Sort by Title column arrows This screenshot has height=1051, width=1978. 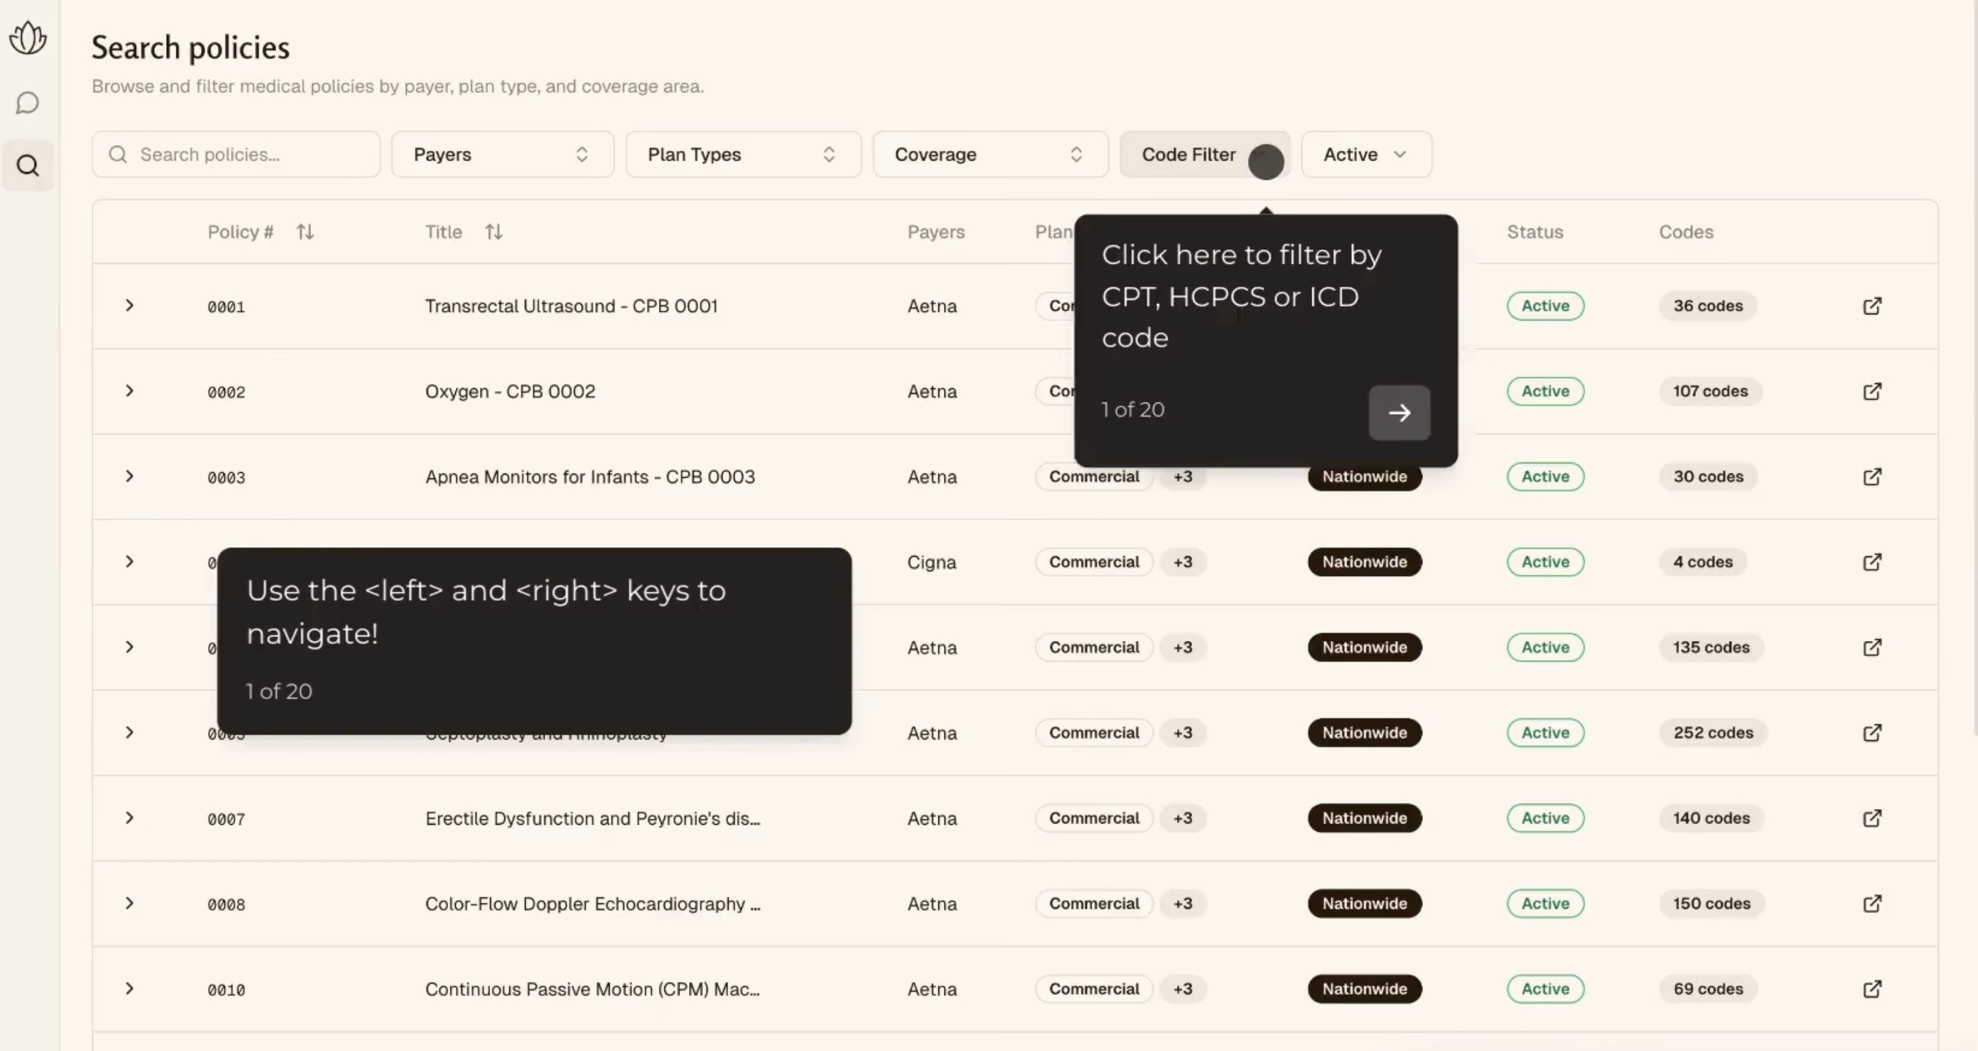tap(493, 232)
